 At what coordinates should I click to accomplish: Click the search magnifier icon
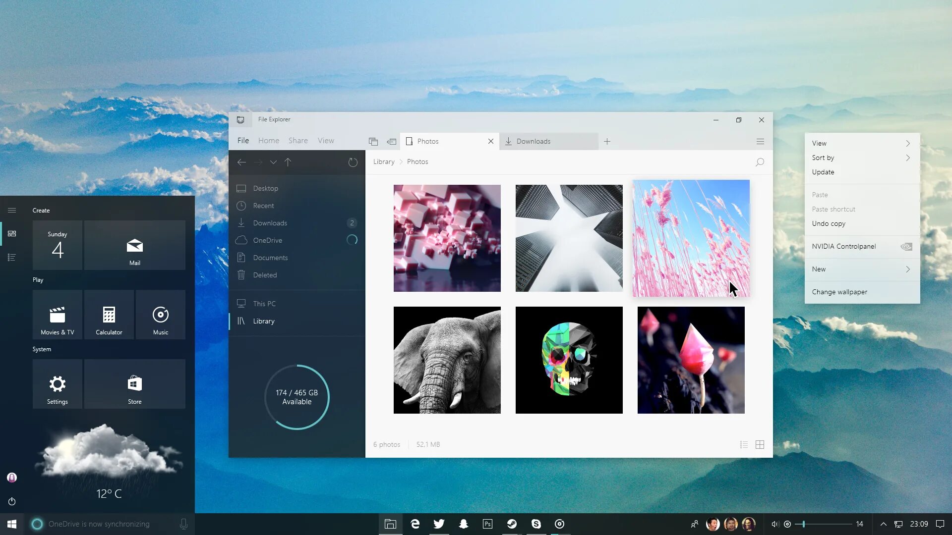pyautogui.click(x=760, y=162)
